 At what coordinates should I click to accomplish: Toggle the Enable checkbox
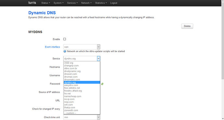point(65,39)
